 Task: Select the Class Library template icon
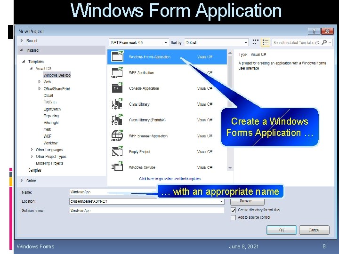point(117,104)
